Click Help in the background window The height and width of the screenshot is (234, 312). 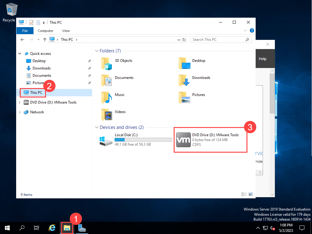pos(262,59)
